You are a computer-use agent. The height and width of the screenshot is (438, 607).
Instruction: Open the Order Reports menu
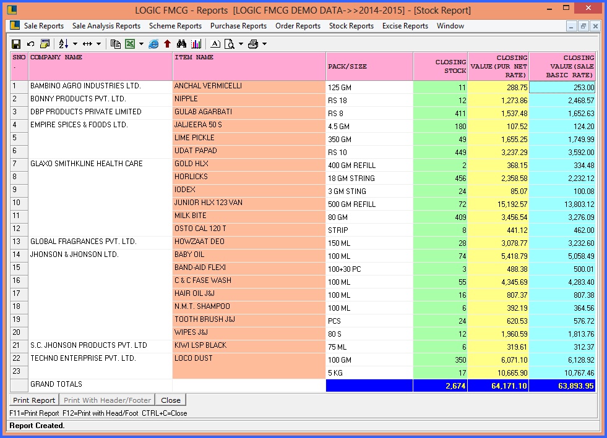(298, 26)
